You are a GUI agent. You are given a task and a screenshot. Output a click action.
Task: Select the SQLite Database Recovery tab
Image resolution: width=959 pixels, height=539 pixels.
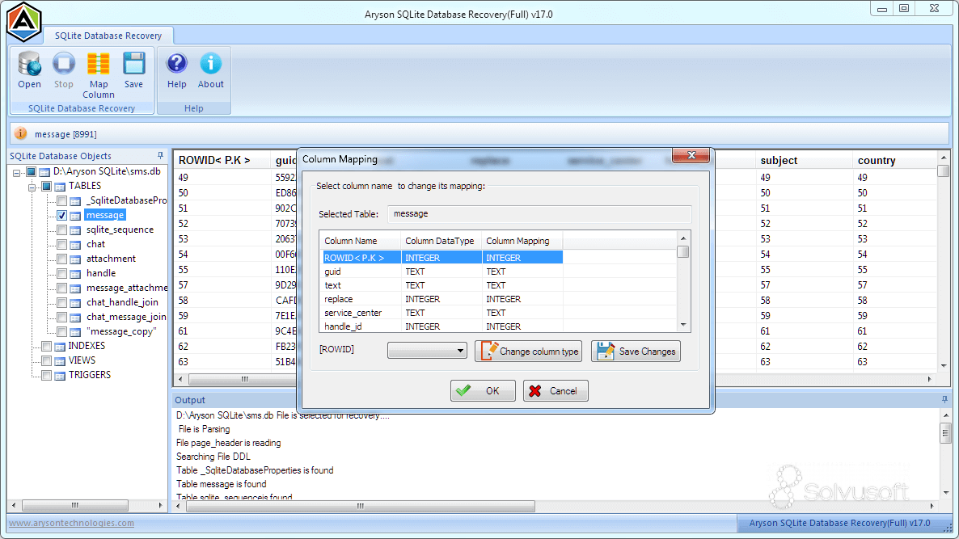point(108,36)
